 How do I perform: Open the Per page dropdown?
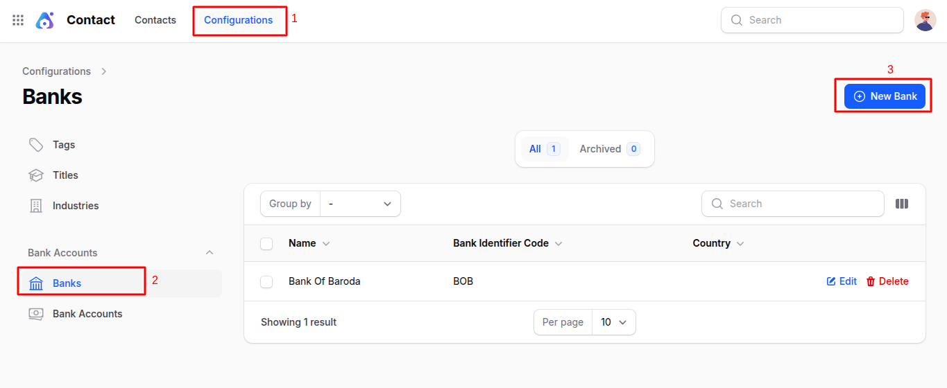[613, 322]
